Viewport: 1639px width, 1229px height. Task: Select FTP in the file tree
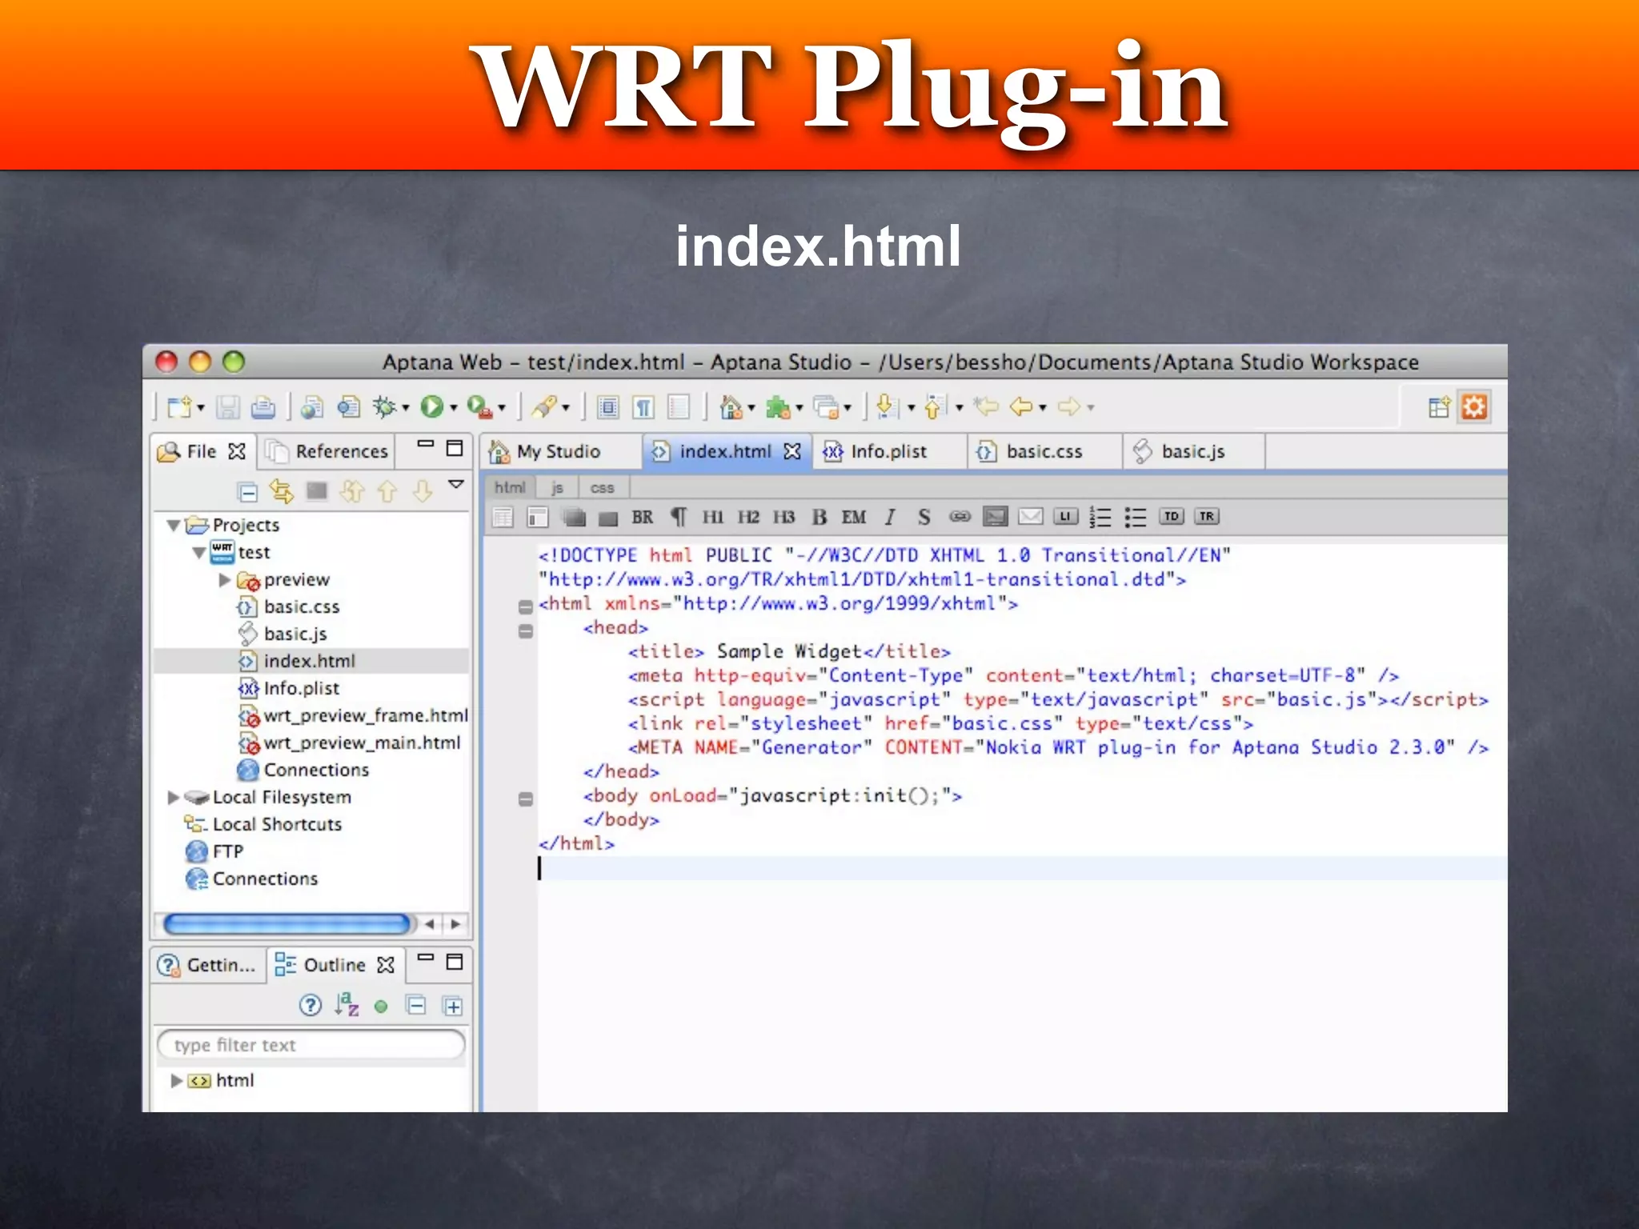click(x=227, y=851)
